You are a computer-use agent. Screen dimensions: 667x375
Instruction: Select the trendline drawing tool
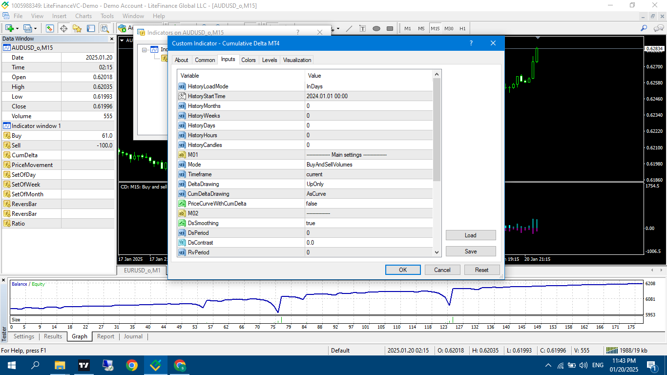coord(349,28)
